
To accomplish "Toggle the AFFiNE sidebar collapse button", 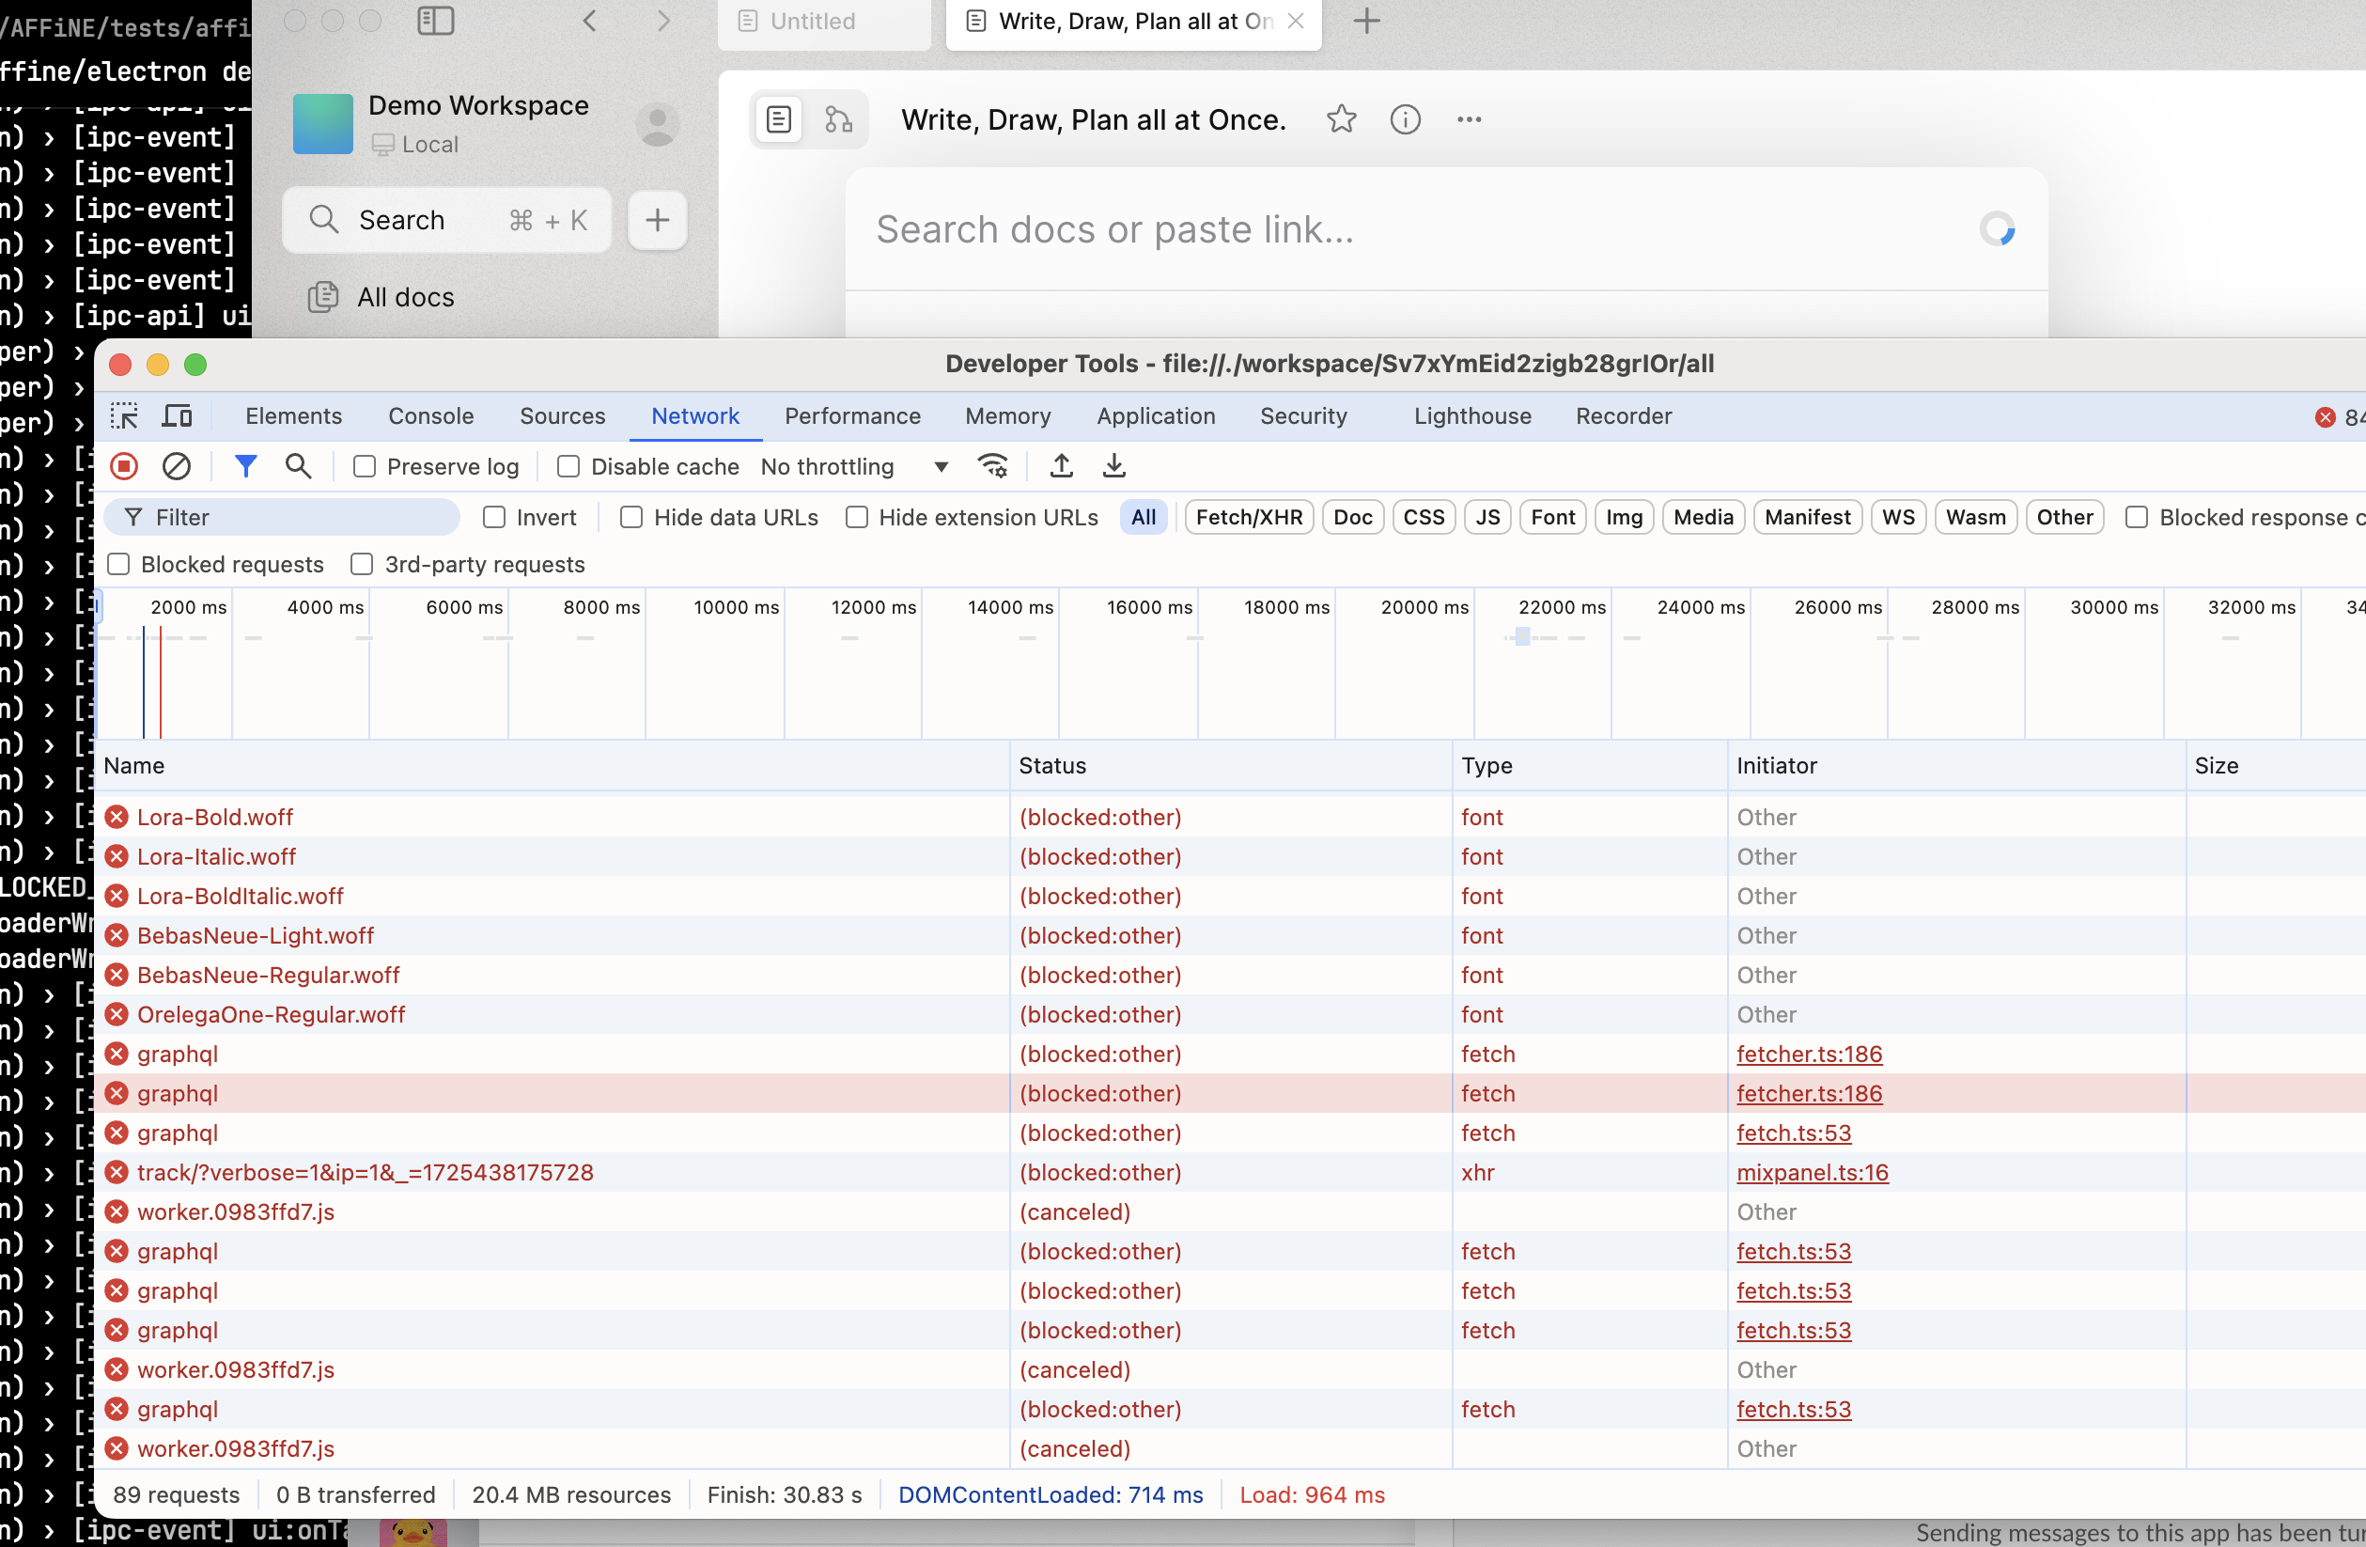I will [x=435, y=21].
